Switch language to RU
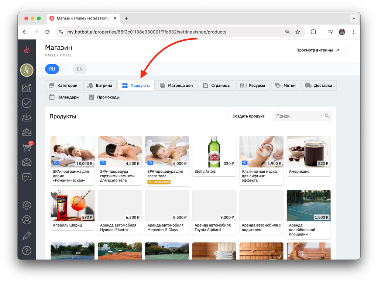The image size is (378, 283). point(52,69)
